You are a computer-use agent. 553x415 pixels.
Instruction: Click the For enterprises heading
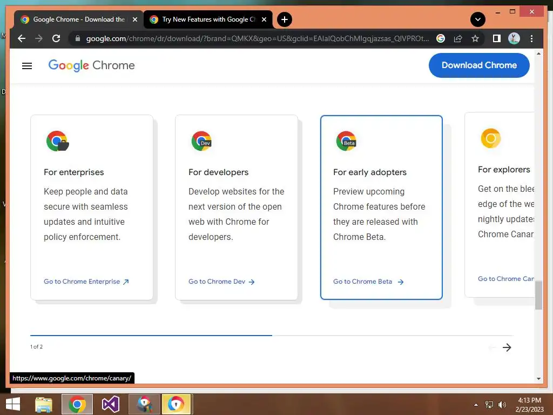tap(73, 172)
